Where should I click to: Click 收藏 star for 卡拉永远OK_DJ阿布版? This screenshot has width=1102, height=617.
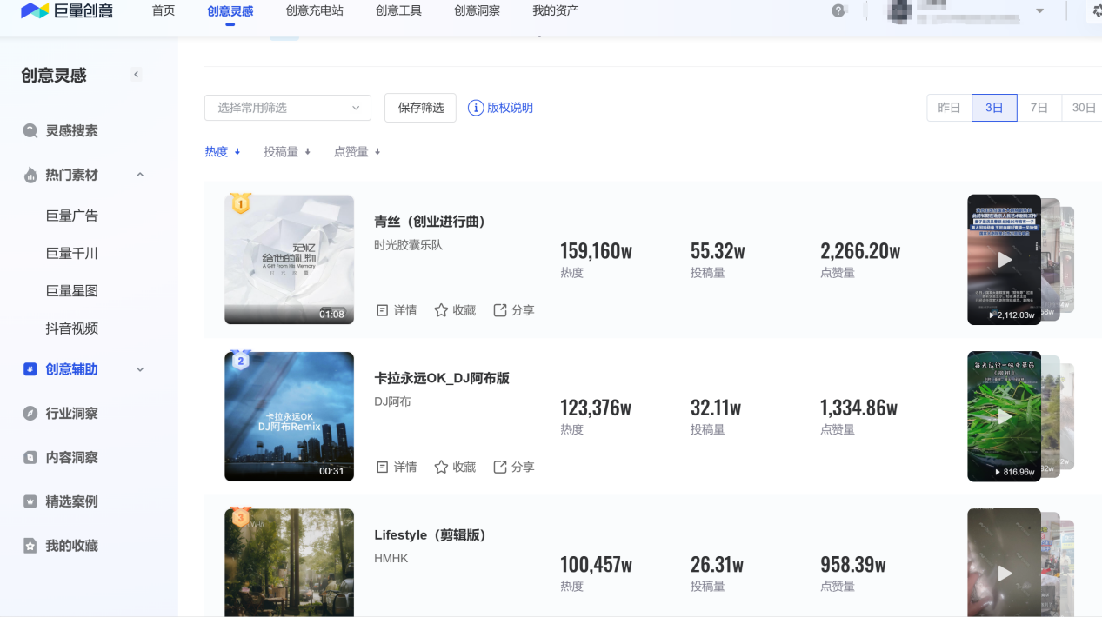click(x=441, y=467)
